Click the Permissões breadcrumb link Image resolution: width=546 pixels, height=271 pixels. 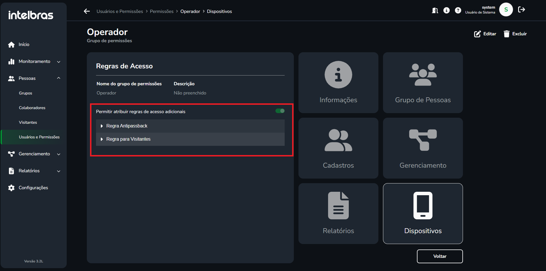click(162, 11)
